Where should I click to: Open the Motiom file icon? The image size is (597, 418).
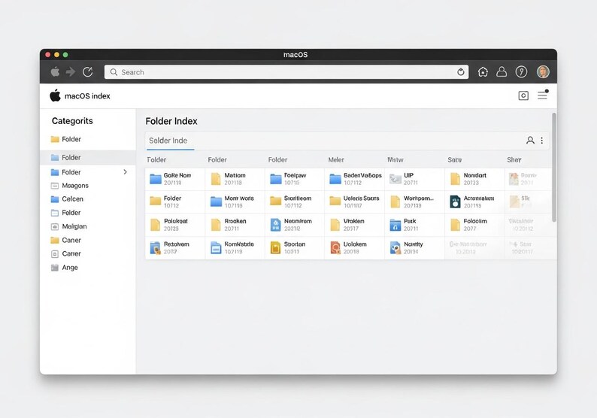tap(216, 179)
